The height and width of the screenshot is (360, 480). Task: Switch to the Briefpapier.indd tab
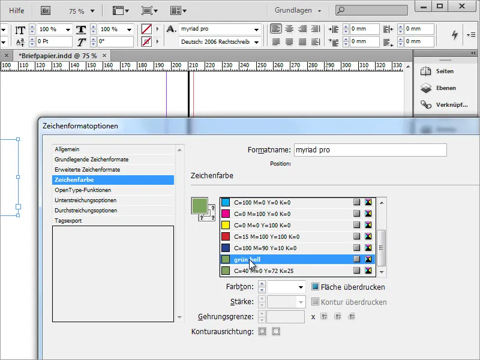(58, 56)
